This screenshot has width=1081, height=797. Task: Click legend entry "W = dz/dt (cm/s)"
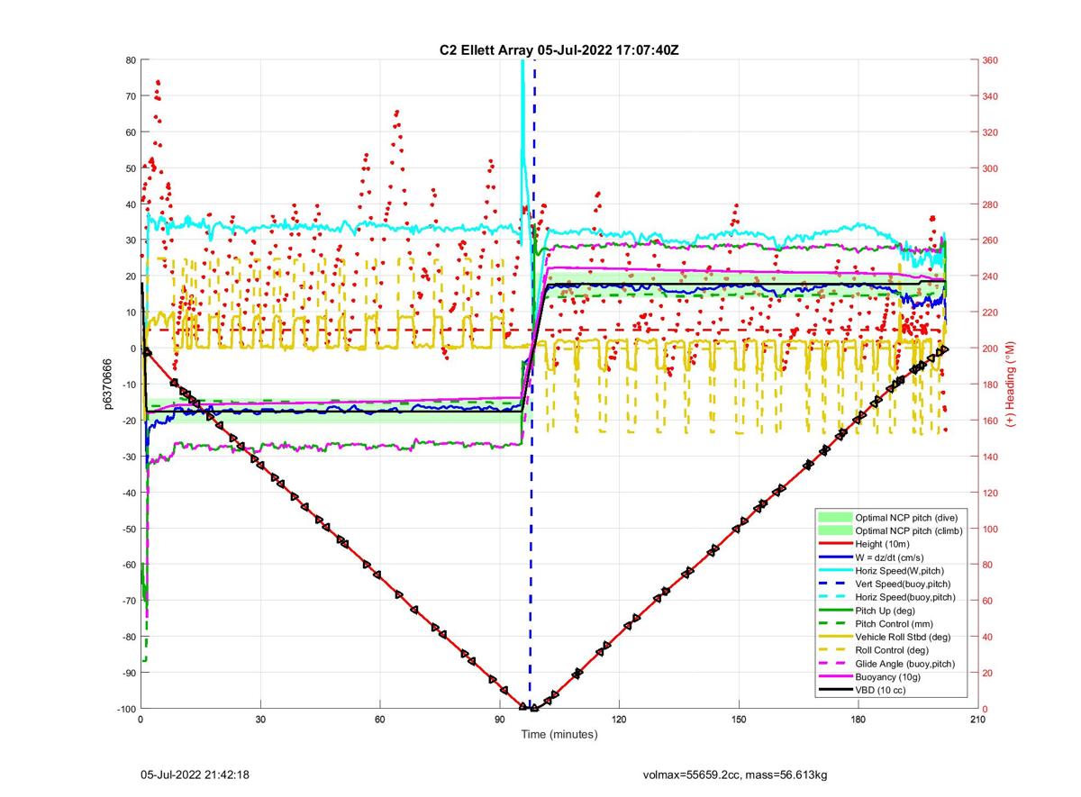[x=893, y=558]
